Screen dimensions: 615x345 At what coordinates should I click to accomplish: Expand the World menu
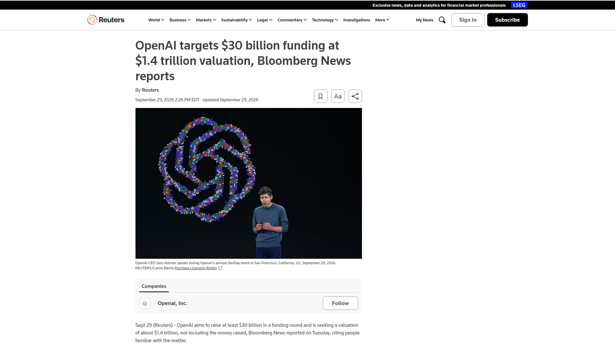pyautogui.click(x=156, y=20)
